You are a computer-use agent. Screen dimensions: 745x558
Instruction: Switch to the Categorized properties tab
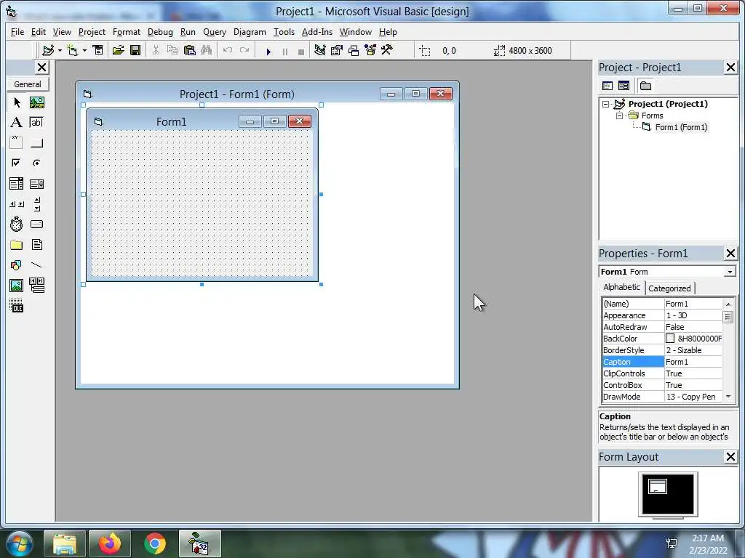[x=669, y=288]
